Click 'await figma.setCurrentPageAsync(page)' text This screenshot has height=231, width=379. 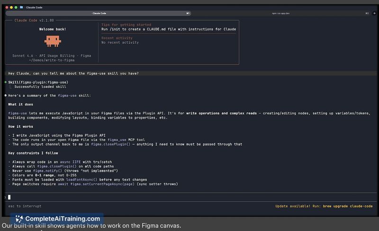point(96,184)
